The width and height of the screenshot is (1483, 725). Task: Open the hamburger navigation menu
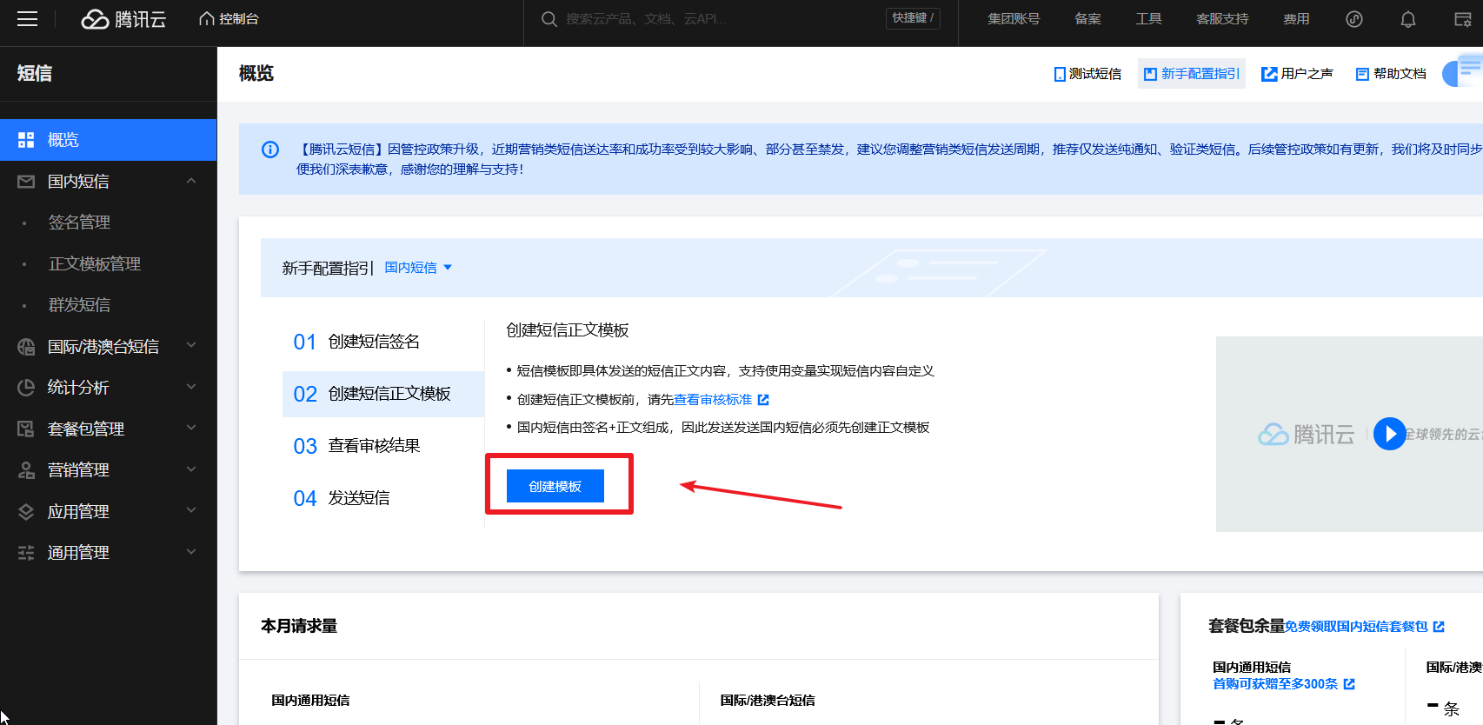[x=27, y=19]
